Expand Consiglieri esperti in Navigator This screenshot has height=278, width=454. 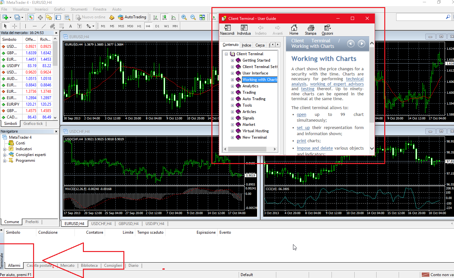point(5,155)
